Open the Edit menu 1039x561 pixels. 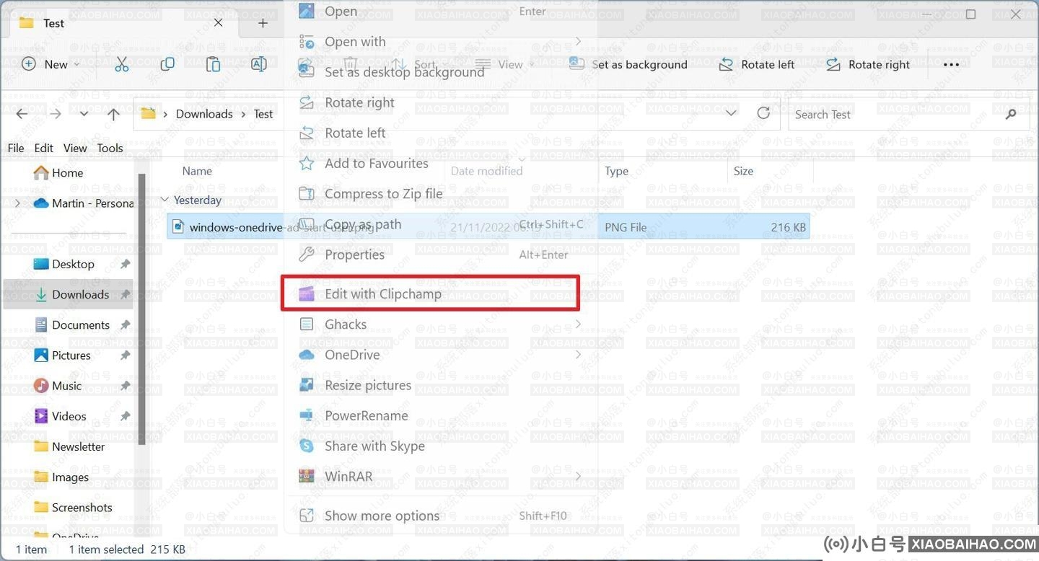(x=44, y=148)
